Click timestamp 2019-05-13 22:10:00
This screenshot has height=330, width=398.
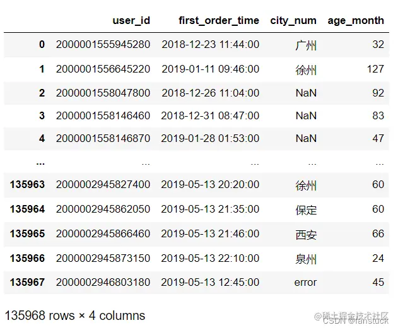[210, 258]
